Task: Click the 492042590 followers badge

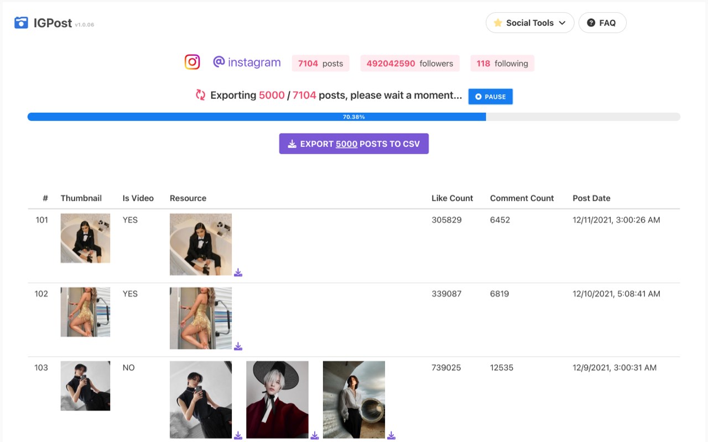Action: click(410, 63)
